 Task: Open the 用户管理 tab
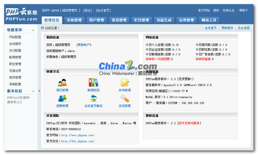(97, 20)
